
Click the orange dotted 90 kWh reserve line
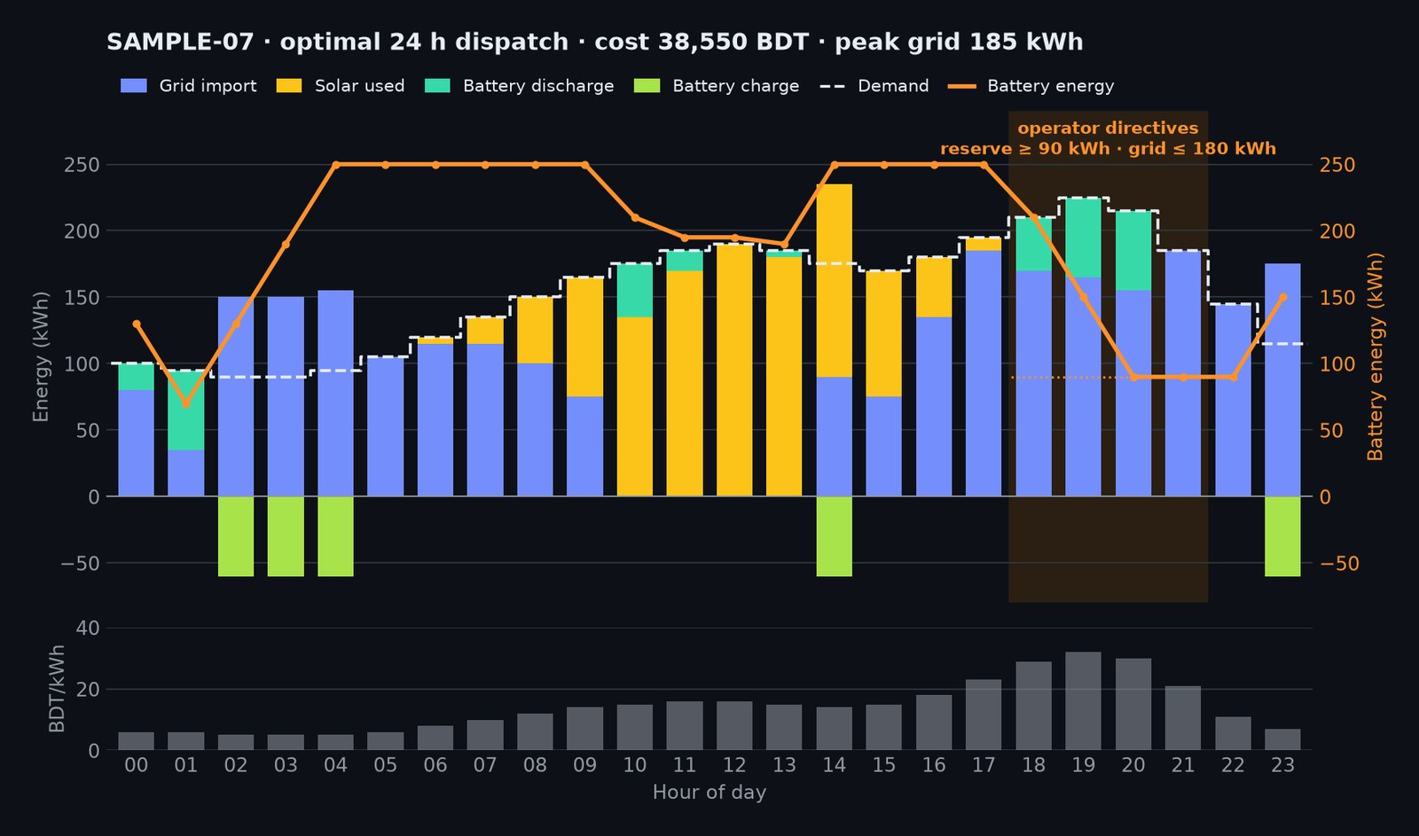1070,378
